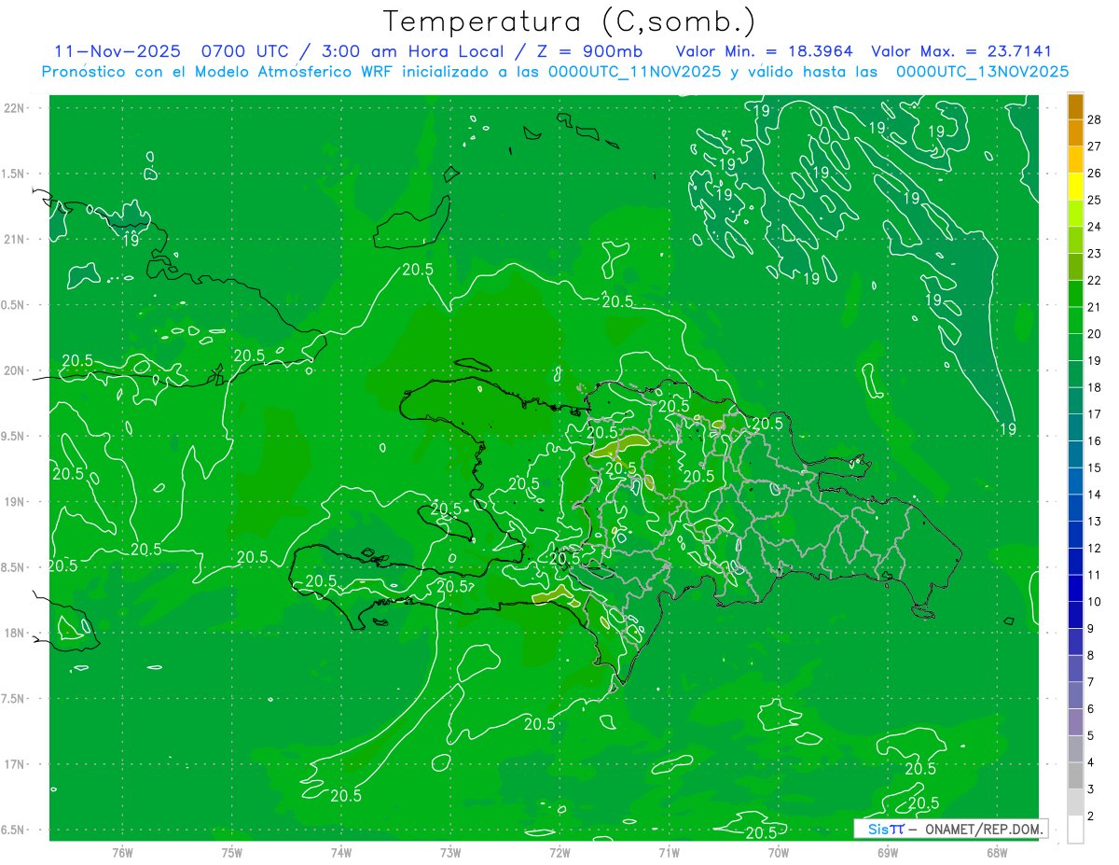Click legend scale value 21

pyautogui.click(x=1094, y=307)
